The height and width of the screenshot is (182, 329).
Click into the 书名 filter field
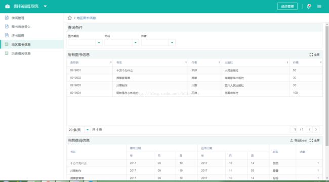pos(118,43)
